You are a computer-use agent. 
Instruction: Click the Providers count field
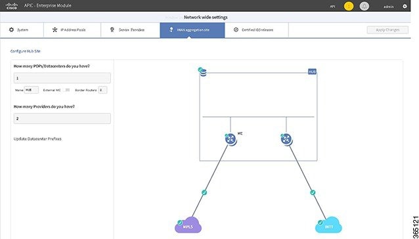click(x=62, y=118)
